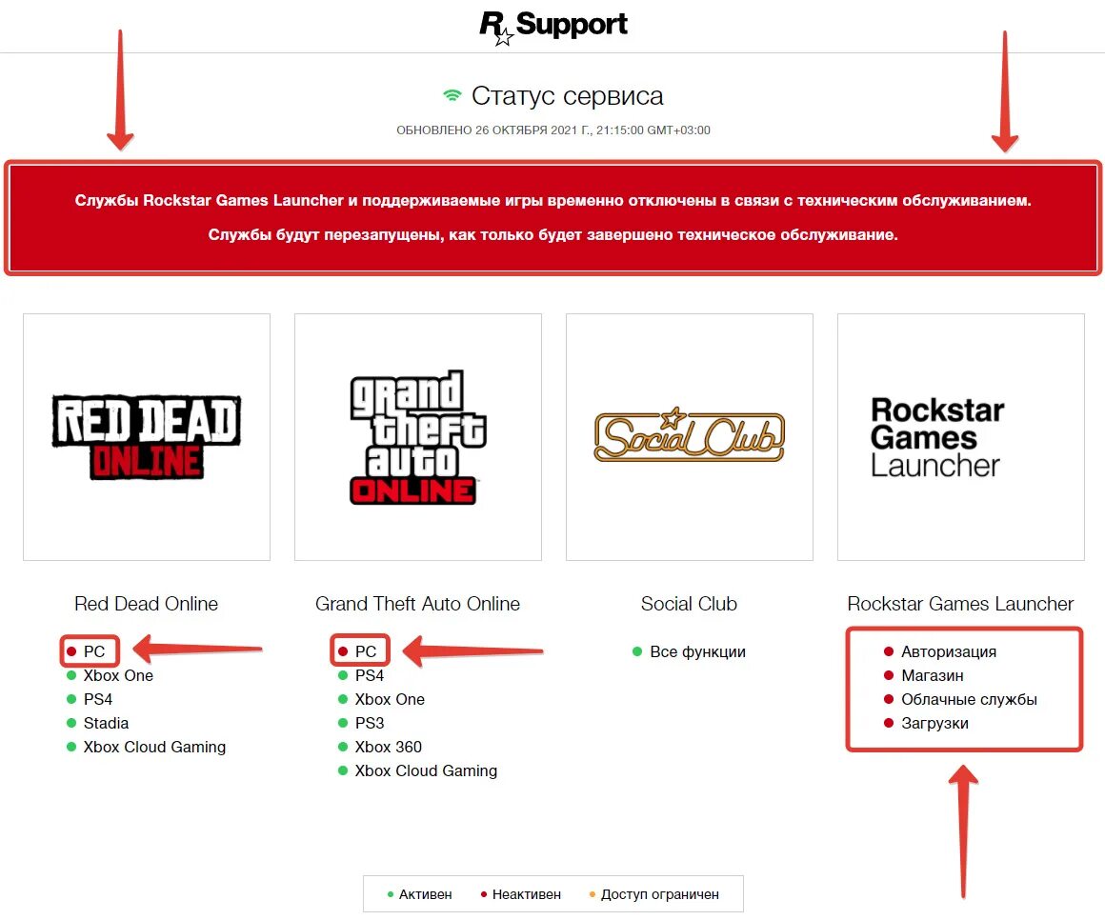Open the Rockstar Games Launcher logo tile
The width and height of the screenshot is (1105, 920).
click(x=960, y=437)
